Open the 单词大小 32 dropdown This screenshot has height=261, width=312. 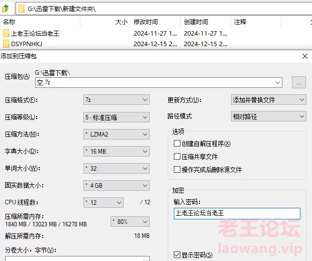(117, 169)
